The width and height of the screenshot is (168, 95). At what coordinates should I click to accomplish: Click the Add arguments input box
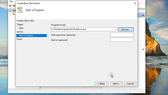click(x=122, y=35)
